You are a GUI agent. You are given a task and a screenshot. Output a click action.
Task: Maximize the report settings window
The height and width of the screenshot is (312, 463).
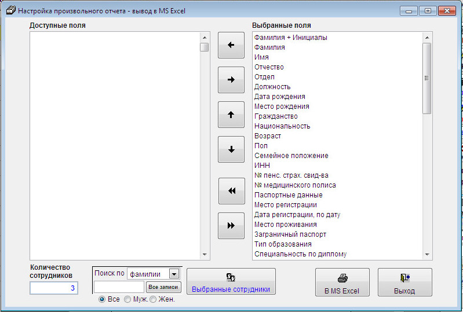(x=428, y=11)
